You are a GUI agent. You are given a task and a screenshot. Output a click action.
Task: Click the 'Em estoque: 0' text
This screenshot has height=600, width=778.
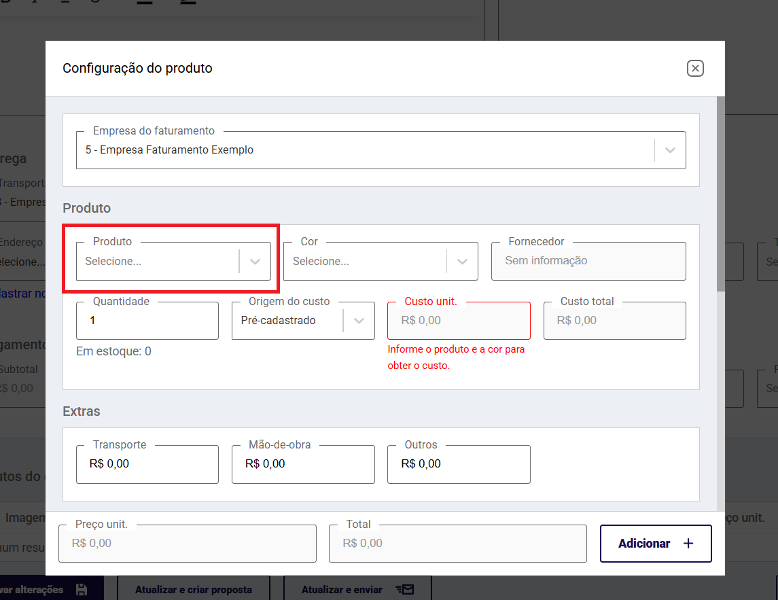(113, 351)
